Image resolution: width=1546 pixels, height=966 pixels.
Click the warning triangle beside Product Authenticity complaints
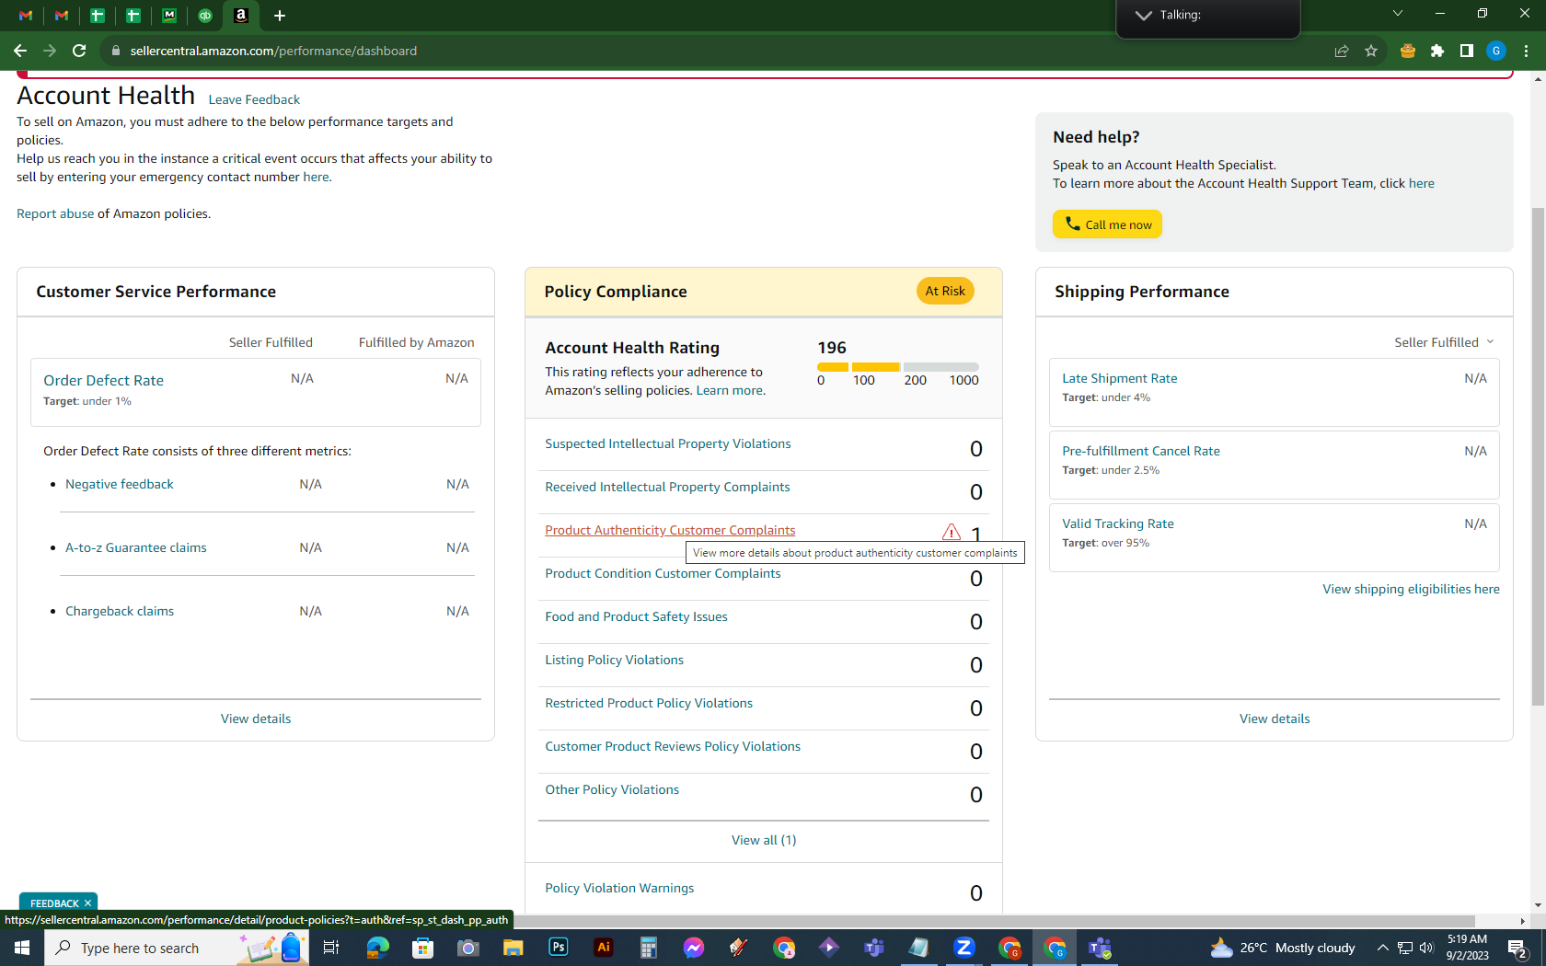coord(951,532)
